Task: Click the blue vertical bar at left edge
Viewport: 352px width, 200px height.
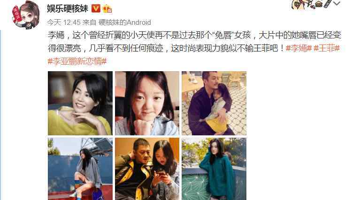Action: [x=0, y=115]
